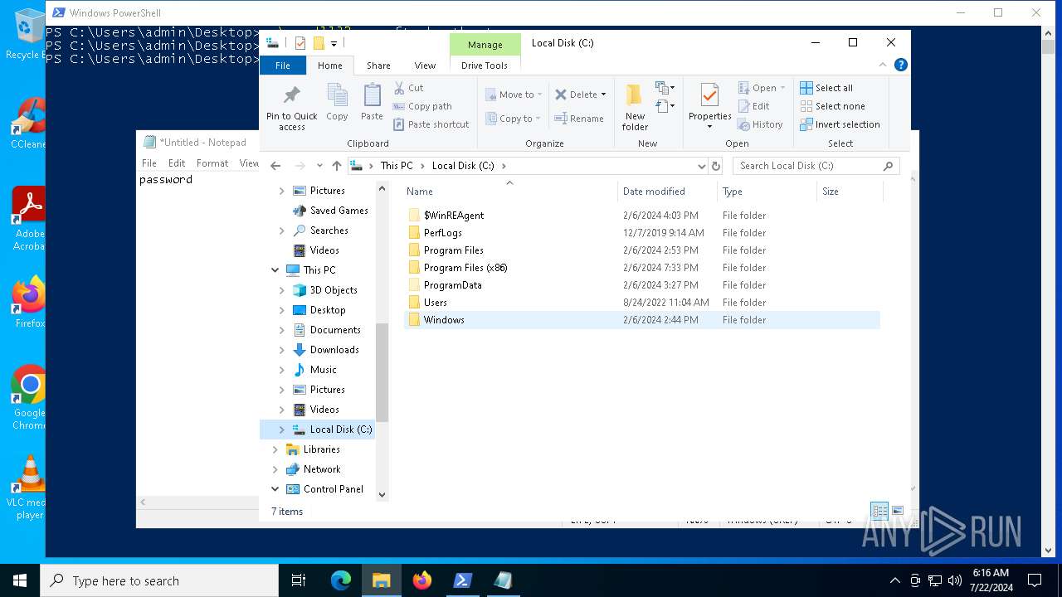Screen dimensions: 1062x597
Task: Switch to the View ribbon tab
Action: pyautogui.click(x=425, y=66)
